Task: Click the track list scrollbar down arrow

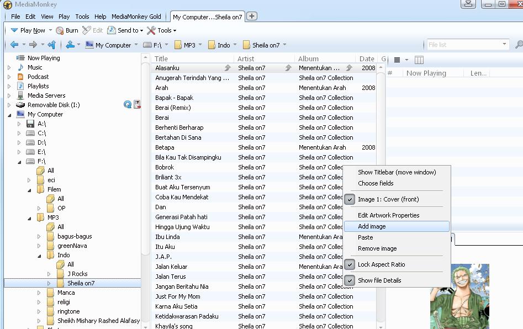Action: tap(381, 327)
